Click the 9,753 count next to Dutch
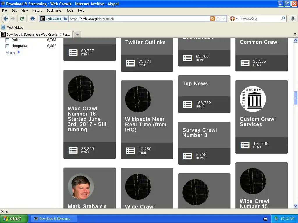Viewport: 298px width, 223px height. pos(52,40)
